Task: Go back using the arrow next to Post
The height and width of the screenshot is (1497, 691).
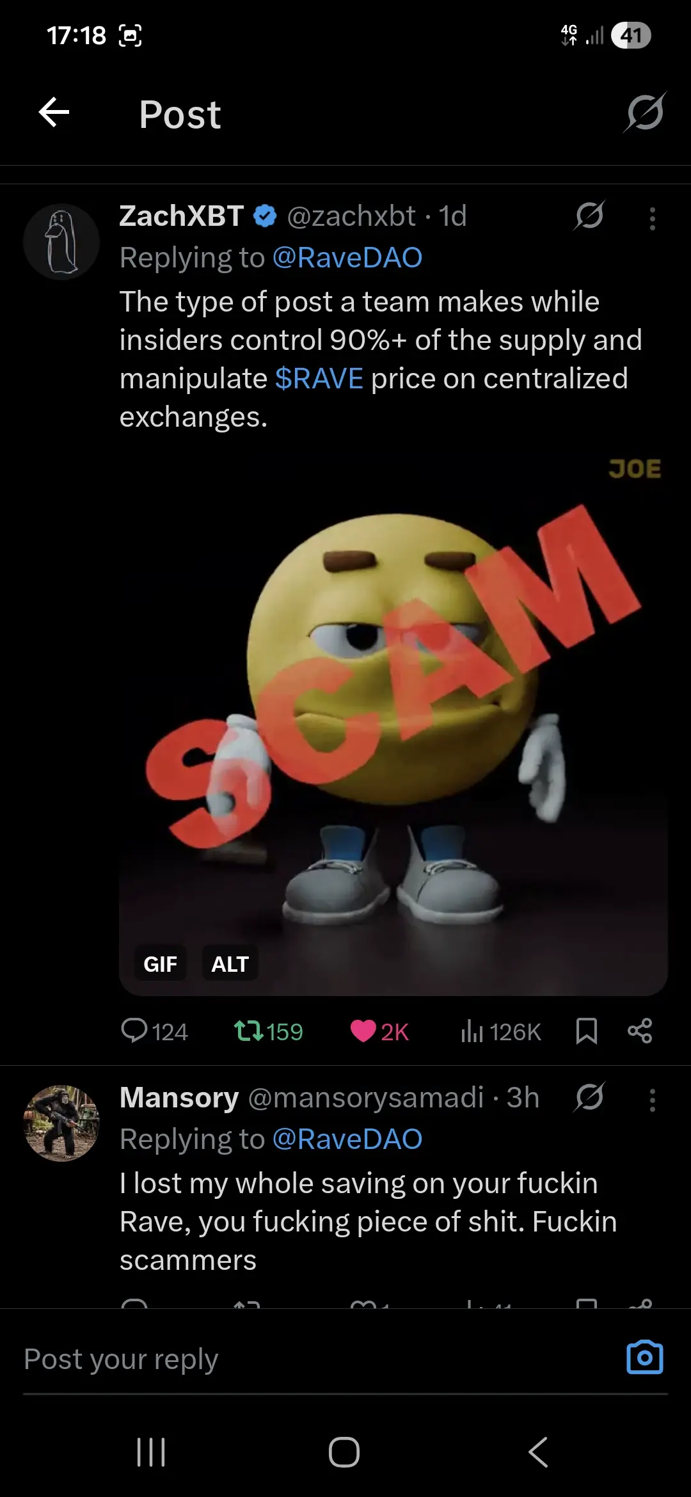Action: (54, 113)
